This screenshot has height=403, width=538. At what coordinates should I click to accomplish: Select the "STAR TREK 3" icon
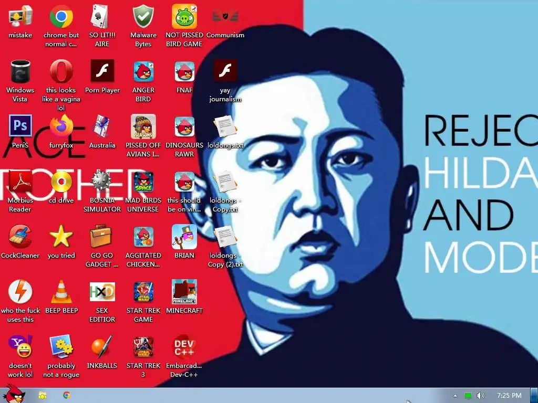(x=143, y=346)
